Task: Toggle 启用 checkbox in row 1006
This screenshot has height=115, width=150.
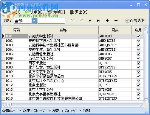Action: click(x=138, y=58)
